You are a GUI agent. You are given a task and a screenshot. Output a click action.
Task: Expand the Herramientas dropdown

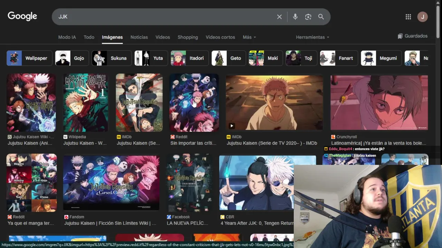click(313, 37)
